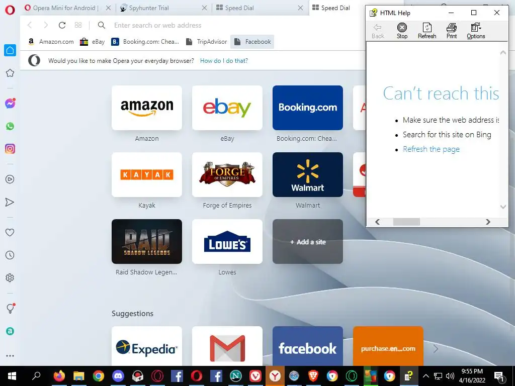The width and height of the screenshot is (515, 386).
Task: Open the light bulb tips icon
Action: click(10, 308)
